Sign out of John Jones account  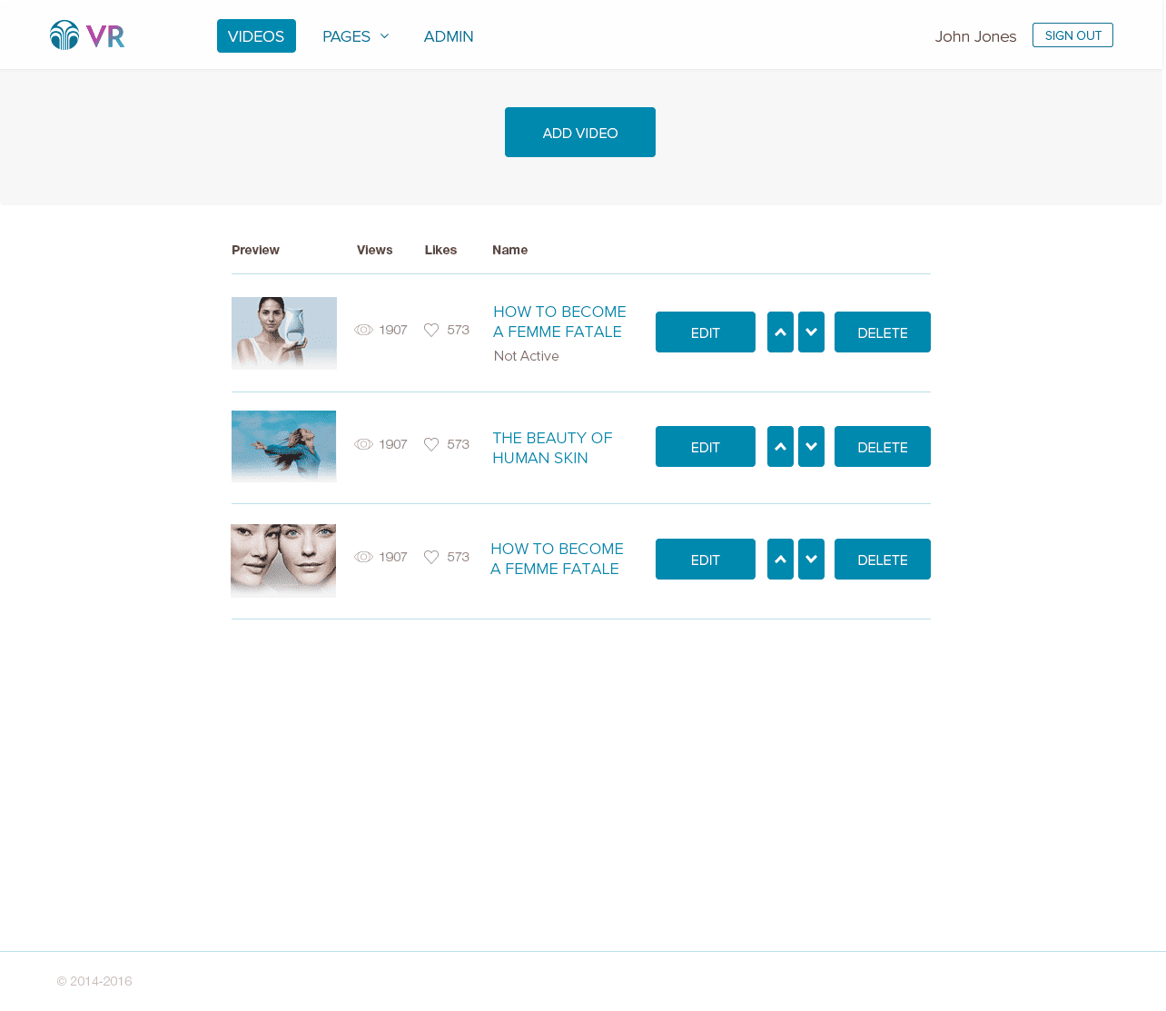coord(1072,35)
